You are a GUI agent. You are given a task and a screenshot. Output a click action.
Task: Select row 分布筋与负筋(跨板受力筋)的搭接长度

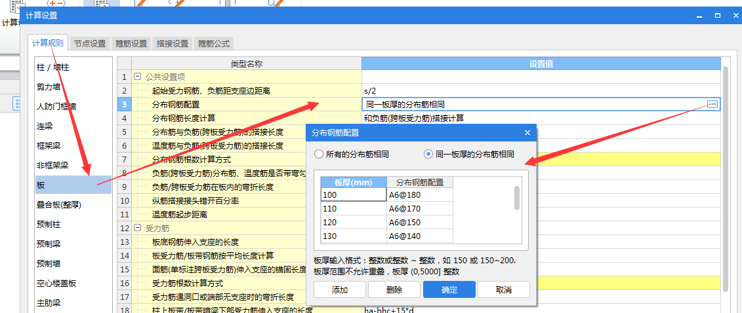pyautogui.click(x=219, y=132)
